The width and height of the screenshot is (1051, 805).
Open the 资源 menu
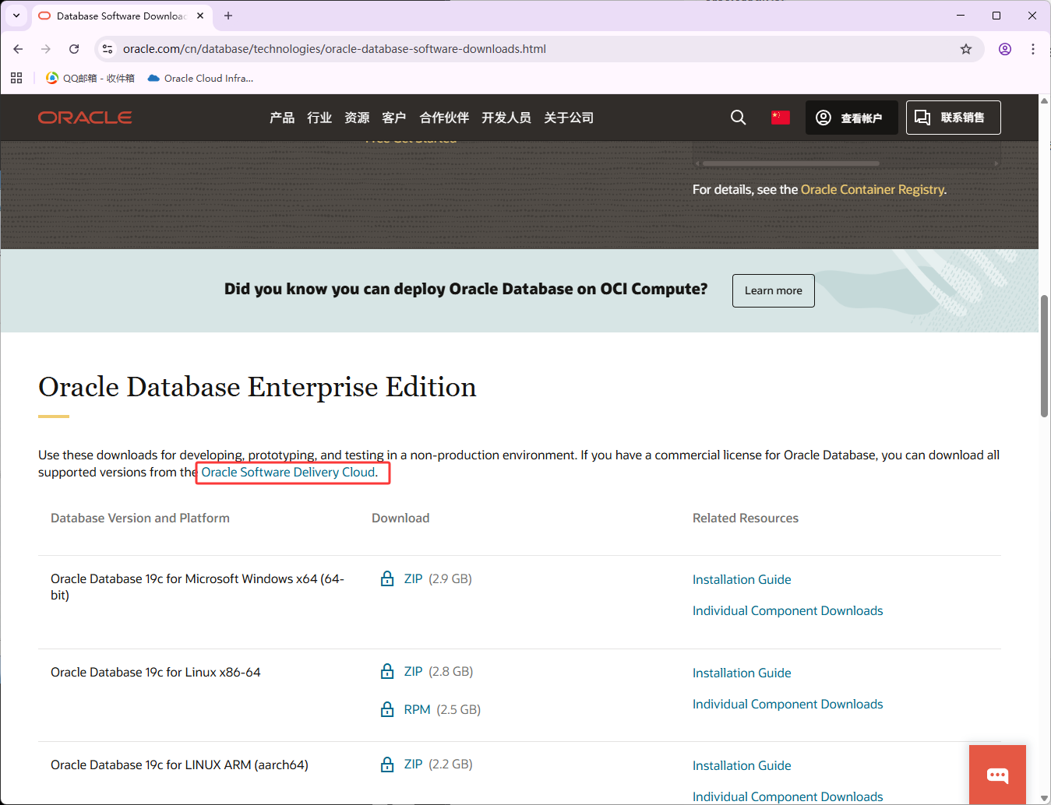click(357, 118)
